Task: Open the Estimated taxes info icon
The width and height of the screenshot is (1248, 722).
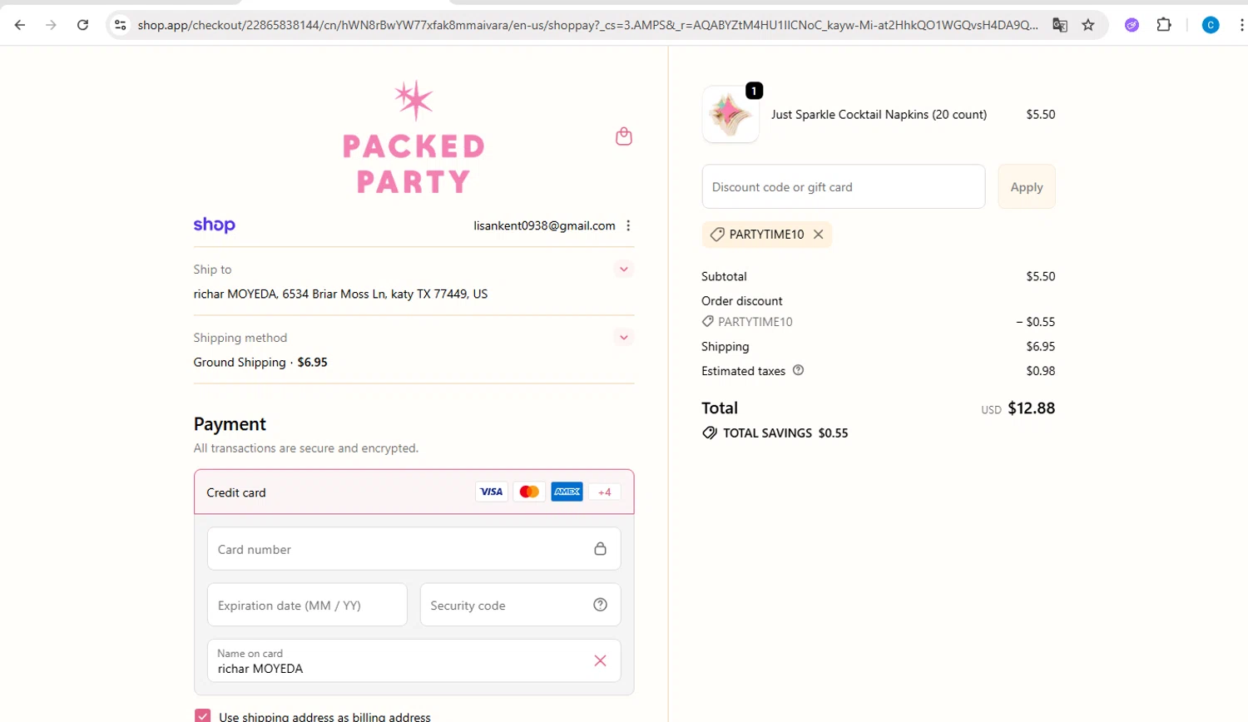Action: pos(798,370)
